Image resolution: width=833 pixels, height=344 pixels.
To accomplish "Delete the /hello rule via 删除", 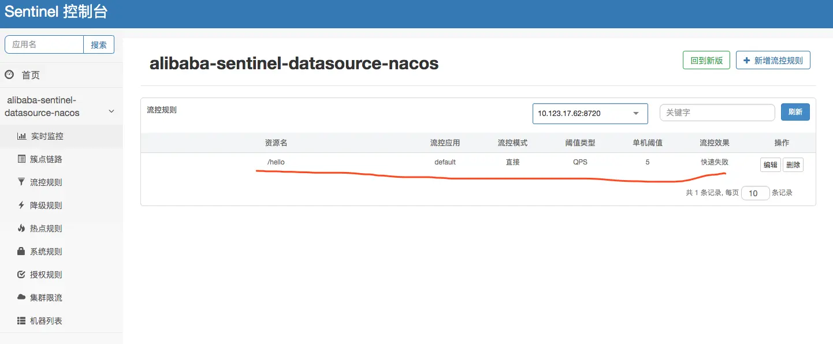I will (x=793, y=164).
